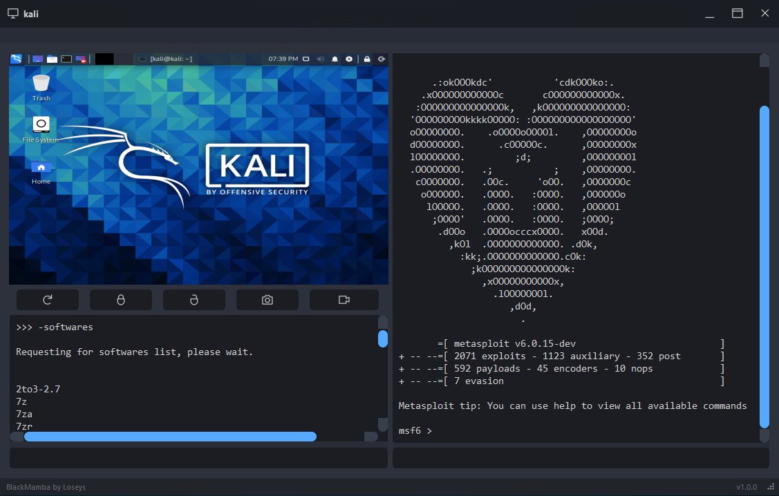Select the [kali@kali: ~] taskbar window
The image size is (779, 496).
pyautogui.click(x=166, y=59)
